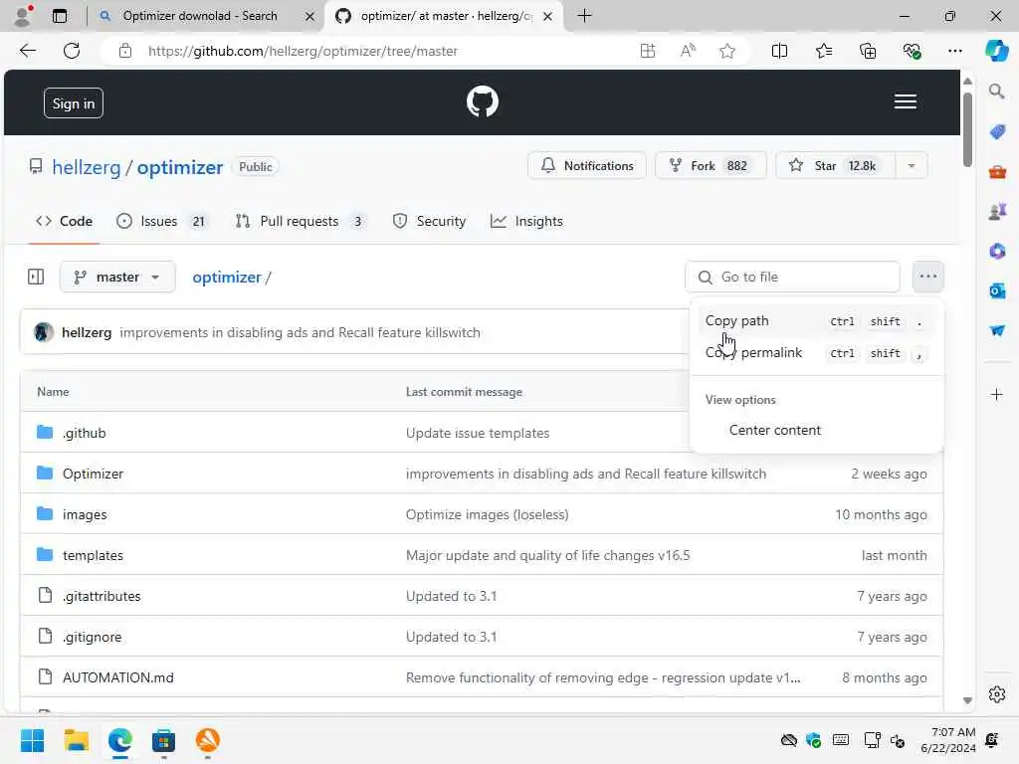The width and height of the screenshot is (1019, 764).
Task: Expand the Star lists dropdown arrow
Action: [912, 166]
